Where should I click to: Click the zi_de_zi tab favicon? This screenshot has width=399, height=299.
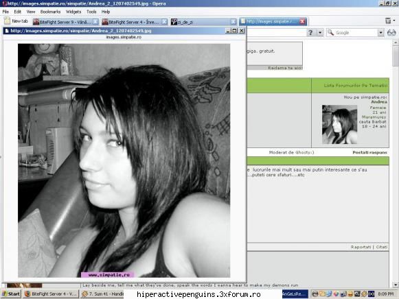(174, 22)
